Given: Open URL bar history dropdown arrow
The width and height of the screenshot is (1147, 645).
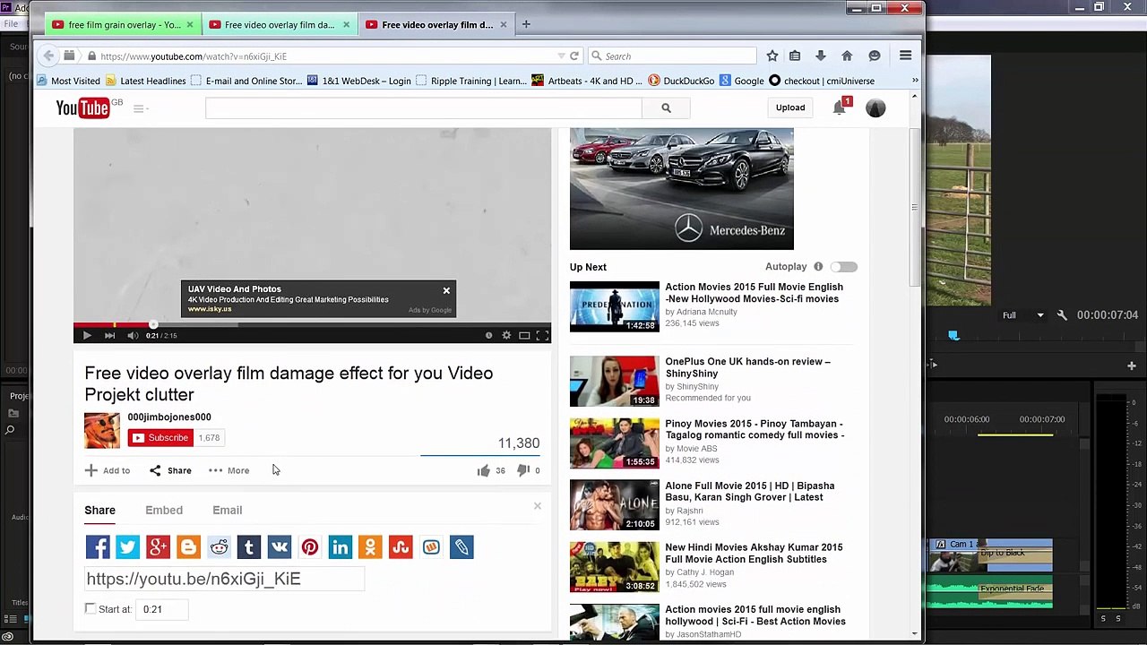Looking at the screenshot, I should coord(561,56).
